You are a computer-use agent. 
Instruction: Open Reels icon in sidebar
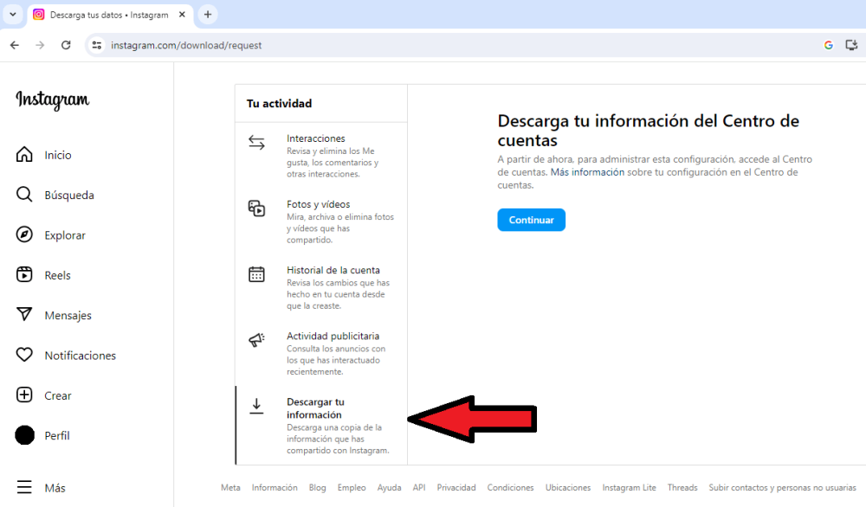coord(24,274)
